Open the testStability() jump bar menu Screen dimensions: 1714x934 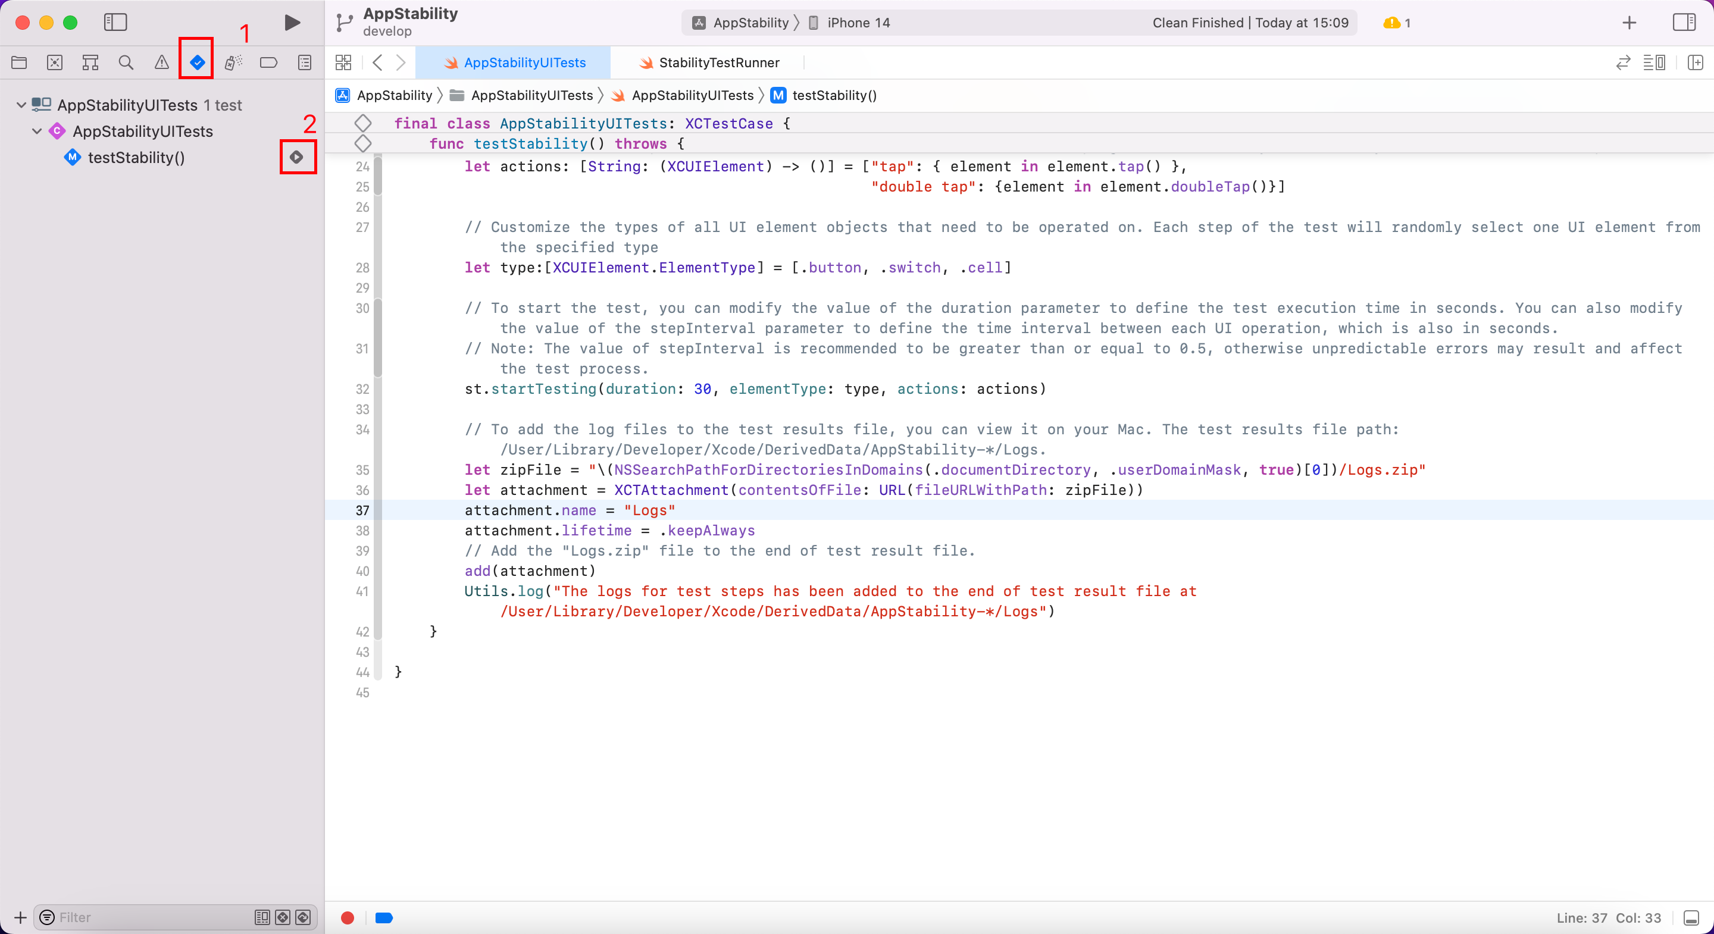pos(824,95)
